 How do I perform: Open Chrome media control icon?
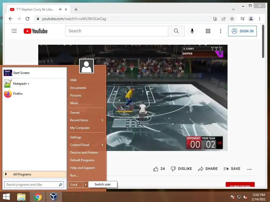coord(243,19)
